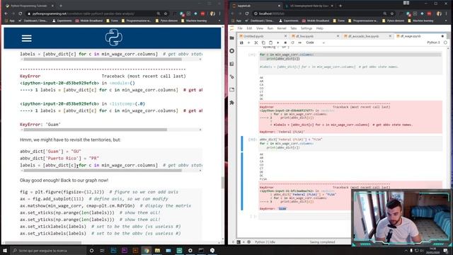Open JupyterLab file browser sidebar icon
Viewport: 453px width, 255px height.
(x=232, y=38)
